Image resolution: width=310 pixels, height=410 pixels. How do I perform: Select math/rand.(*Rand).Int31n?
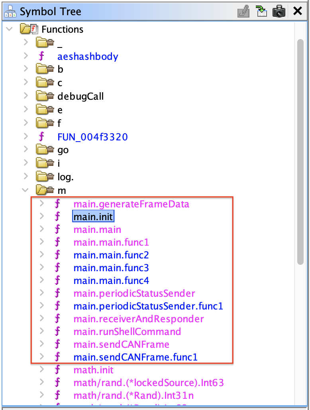click(134, 396)
